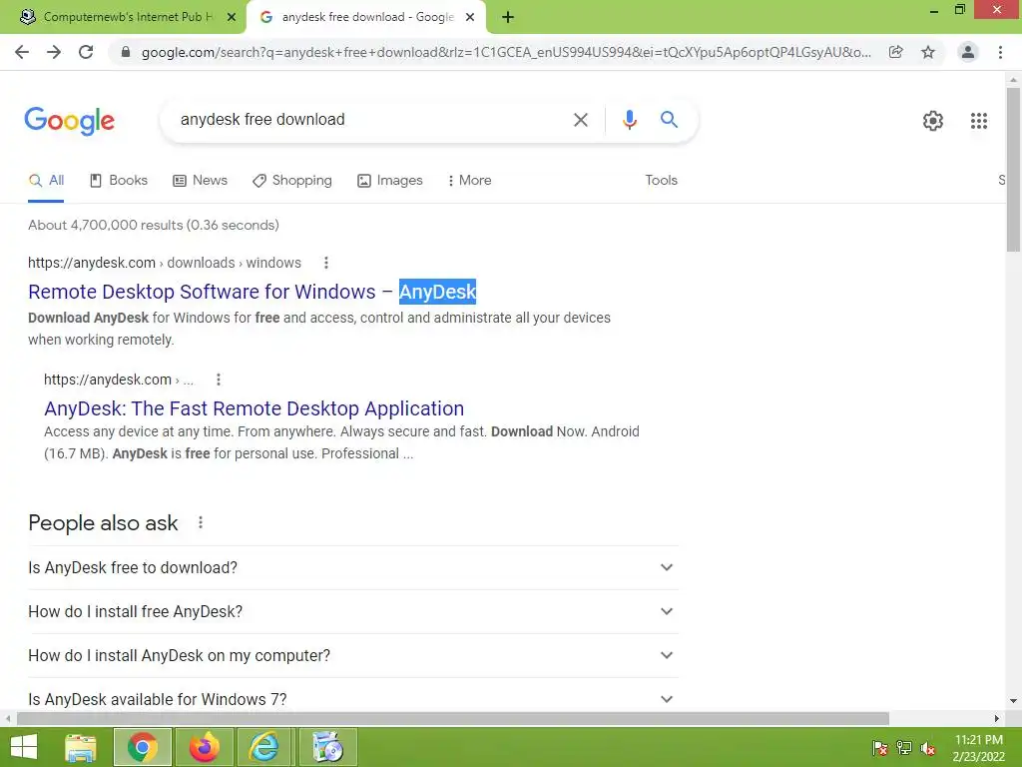
Task: Close the Computernewb's Internet Pub tab
Action: [x=232, y=18]
